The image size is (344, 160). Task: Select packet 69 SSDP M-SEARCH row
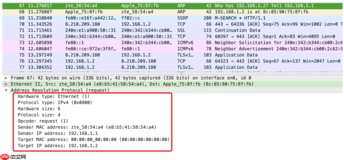point(172,18)
